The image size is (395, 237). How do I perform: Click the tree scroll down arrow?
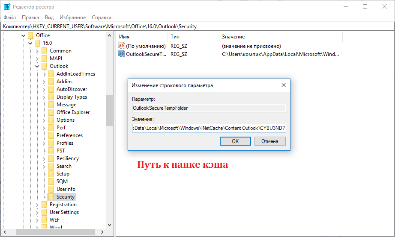tap(109, 225)
